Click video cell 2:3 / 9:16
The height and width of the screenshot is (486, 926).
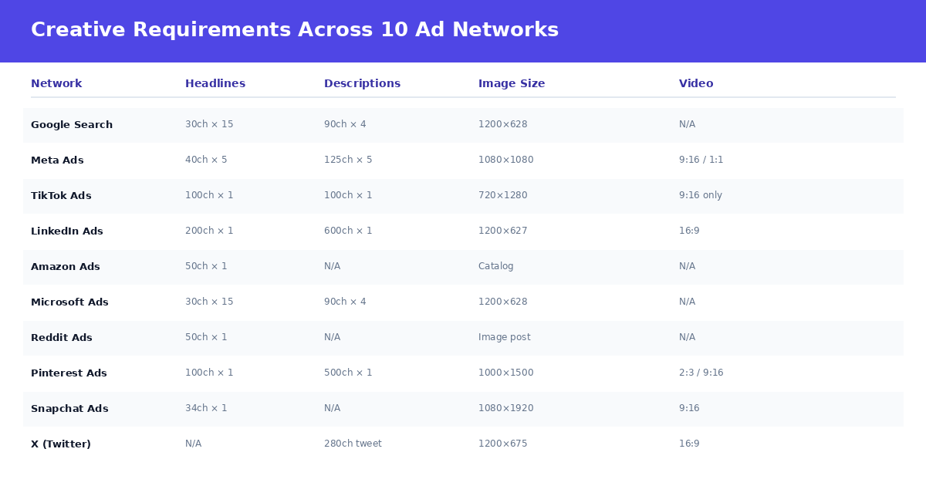701,373
